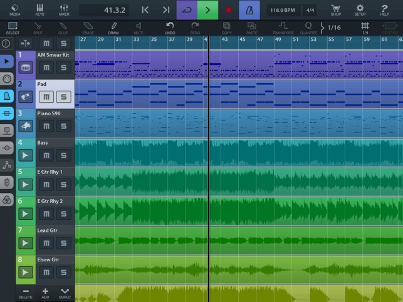Open the Shop cart icon
Viewport: 403px width, 302px height.
tap(336, 9)
